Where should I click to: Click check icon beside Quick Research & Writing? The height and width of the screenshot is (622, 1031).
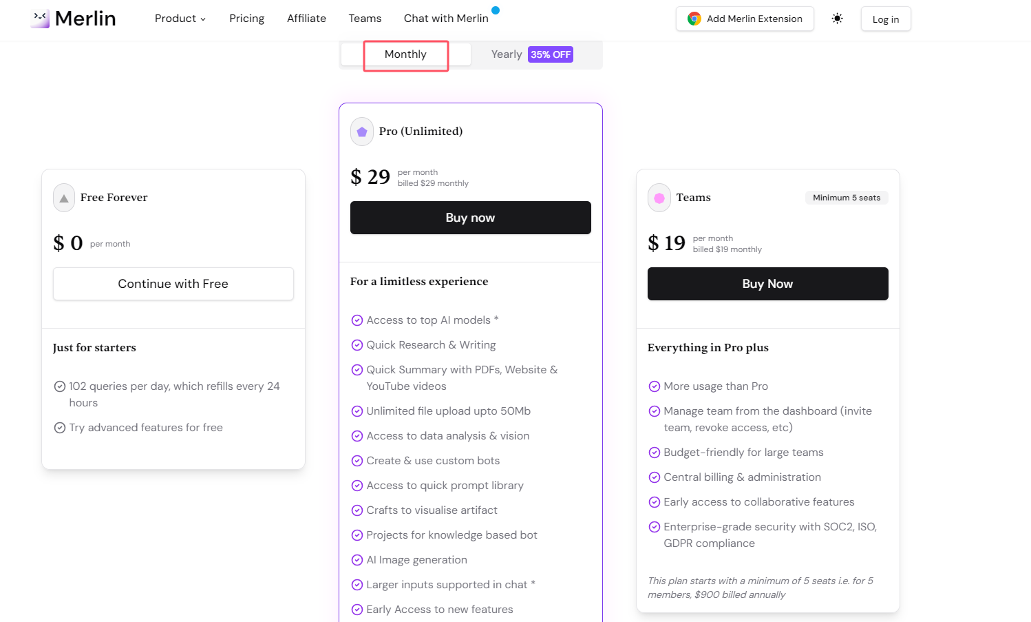357,345
